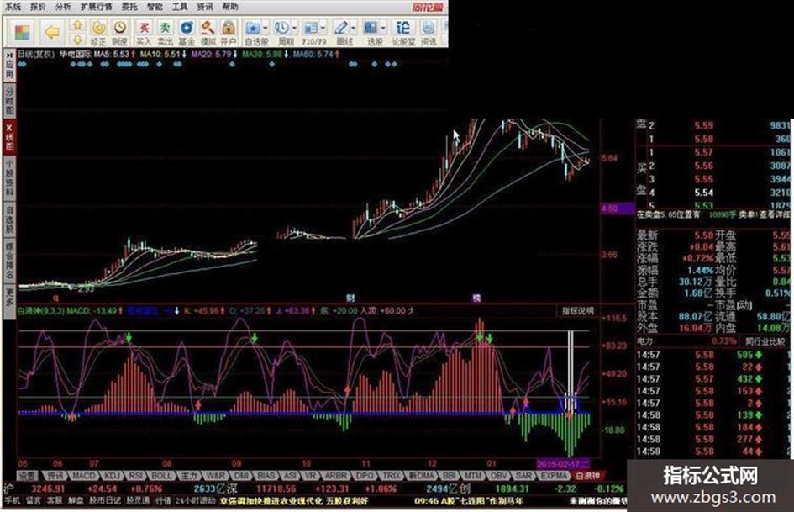
Task: Open the 系统 menu
Action: tap(13, 7)
